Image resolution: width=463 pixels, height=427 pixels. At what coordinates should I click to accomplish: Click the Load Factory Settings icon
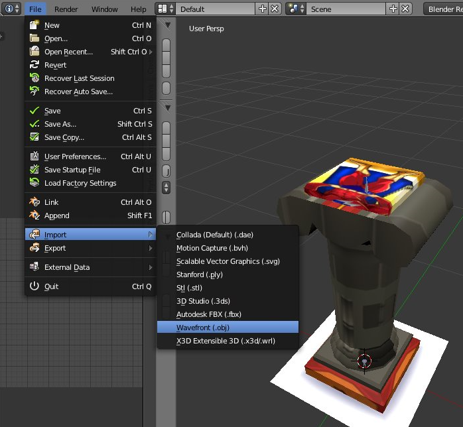coord(34,183)
